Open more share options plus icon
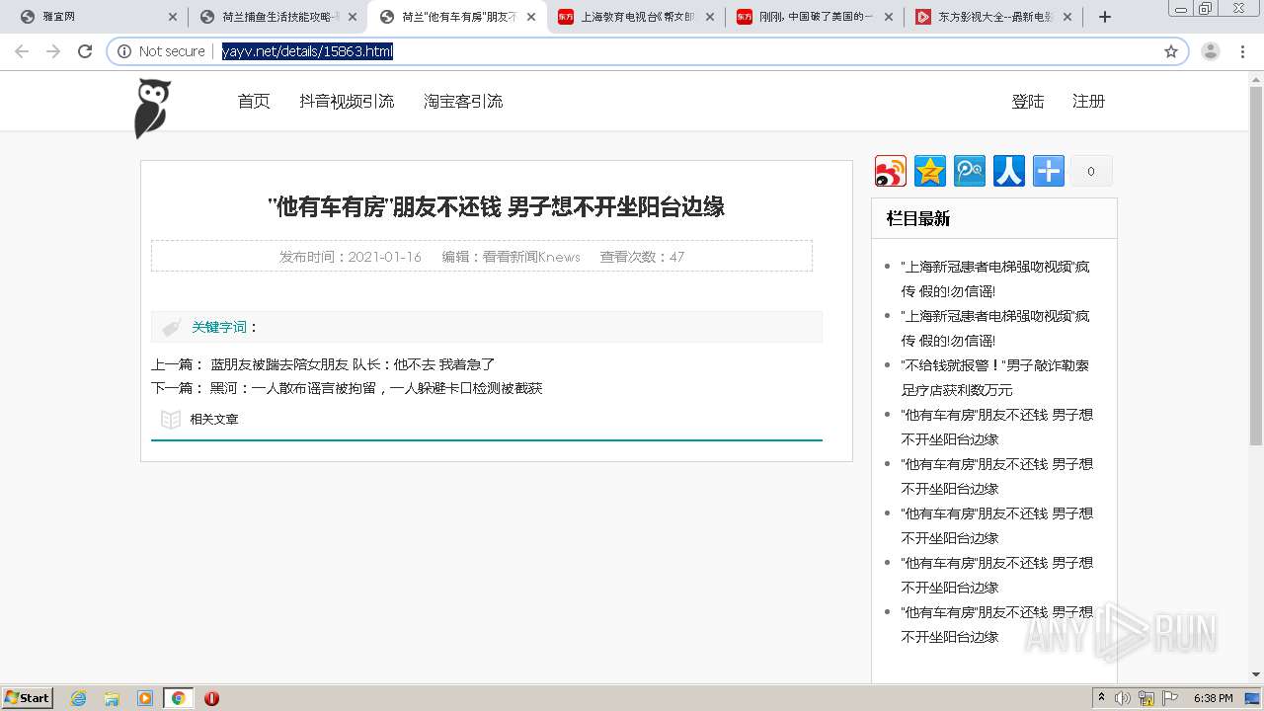The height and width of the screenshot is (711, 1264). 1049,171
